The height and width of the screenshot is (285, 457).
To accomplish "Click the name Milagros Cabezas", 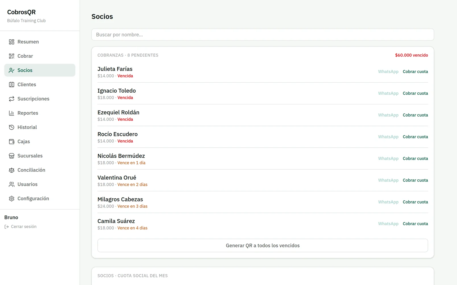I will [120, 199].
